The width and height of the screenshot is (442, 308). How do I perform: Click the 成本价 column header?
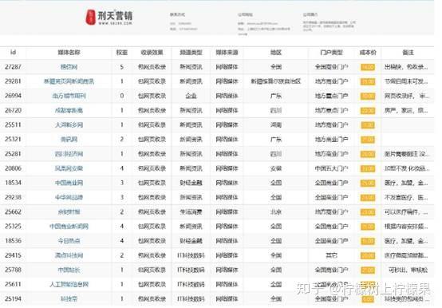368,53
